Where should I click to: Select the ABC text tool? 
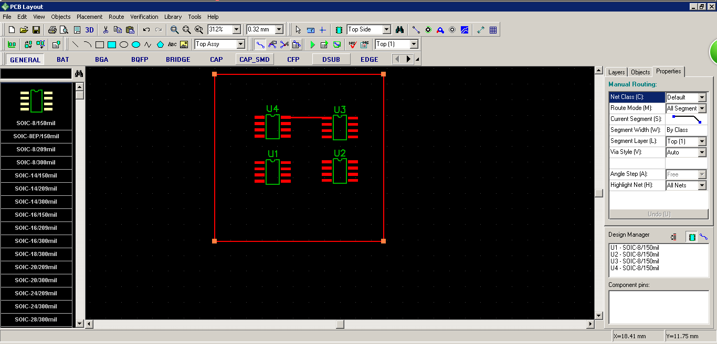[172, 45]
